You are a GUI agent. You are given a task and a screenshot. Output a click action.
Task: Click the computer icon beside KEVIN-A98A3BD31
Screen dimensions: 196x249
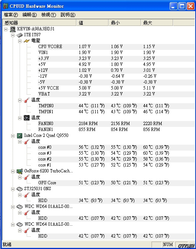click(13, 29)
